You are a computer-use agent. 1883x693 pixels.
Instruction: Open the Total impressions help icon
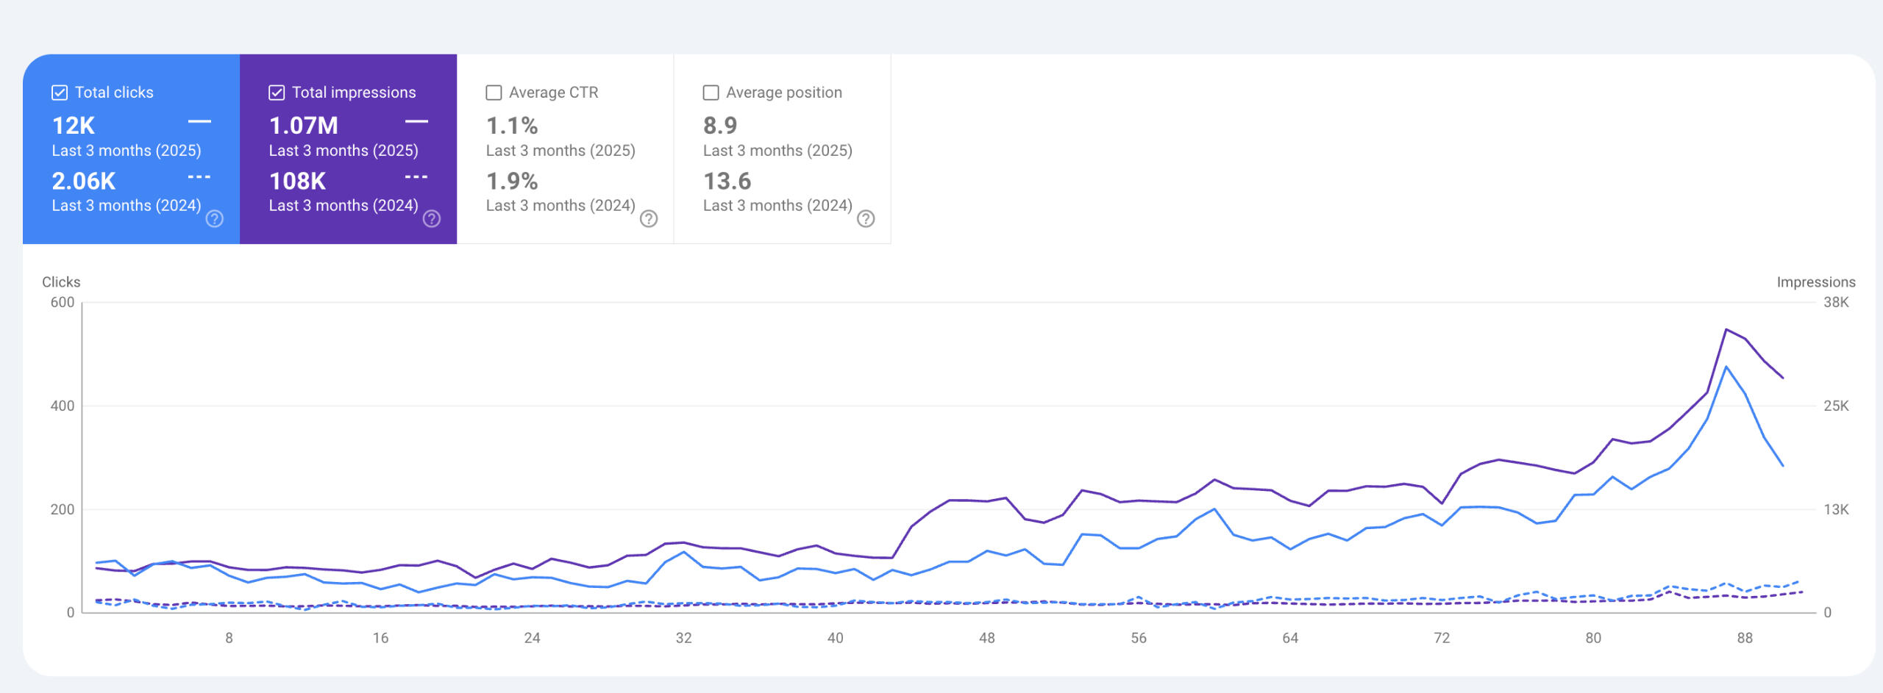430,218
